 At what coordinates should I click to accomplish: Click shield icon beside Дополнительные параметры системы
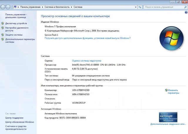click(3, 39)
